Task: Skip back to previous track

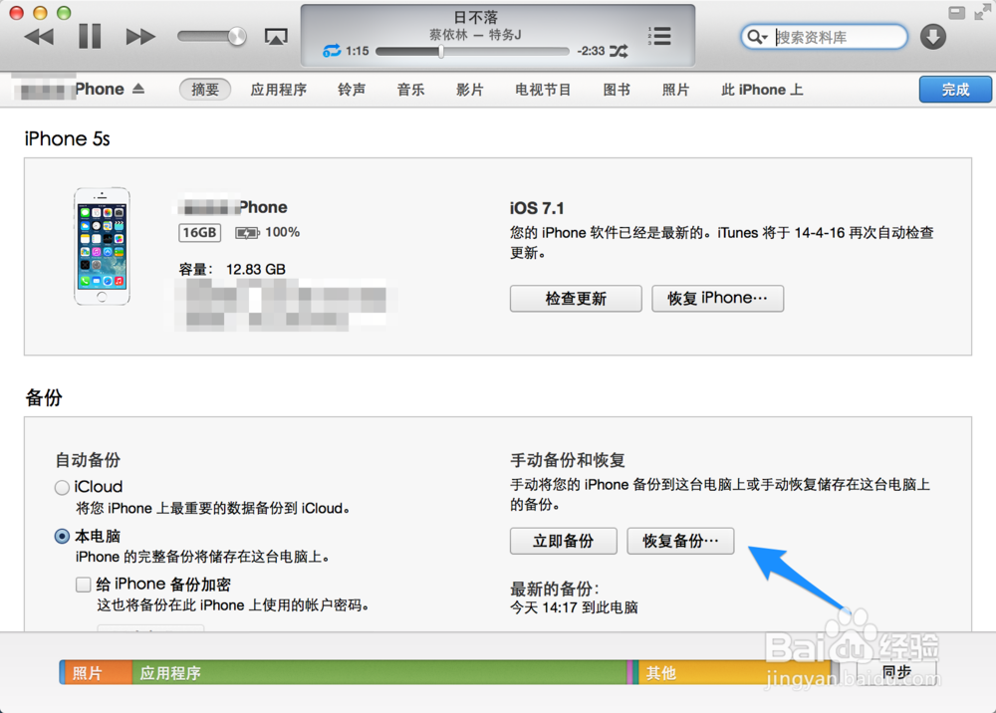Action: (x=39, y=37)
